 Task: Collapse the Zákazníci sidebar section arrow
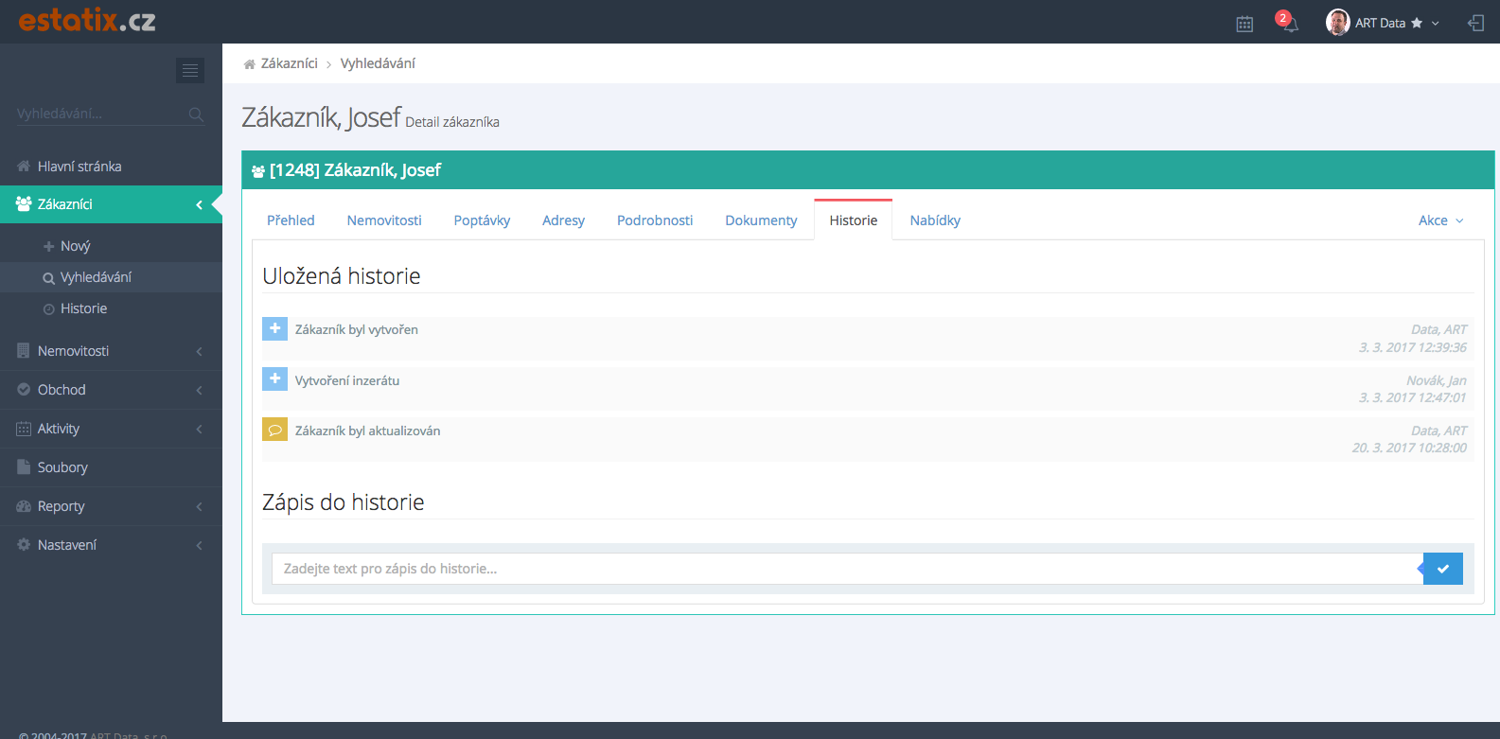pyautogui.click(x=199, y=204)
